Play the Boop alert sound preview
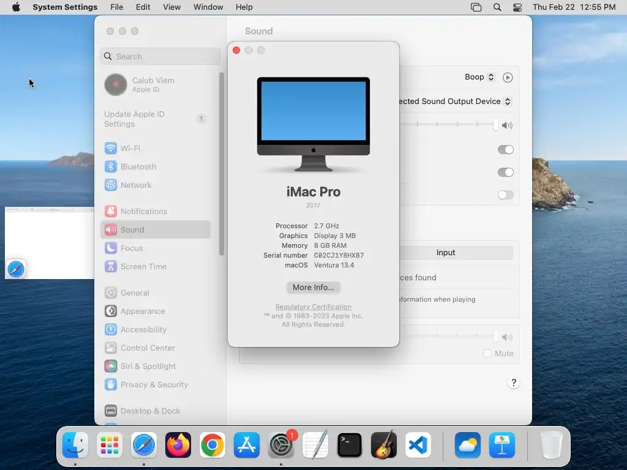Viewport: 627px width, 470px height. tap(508, 78)
